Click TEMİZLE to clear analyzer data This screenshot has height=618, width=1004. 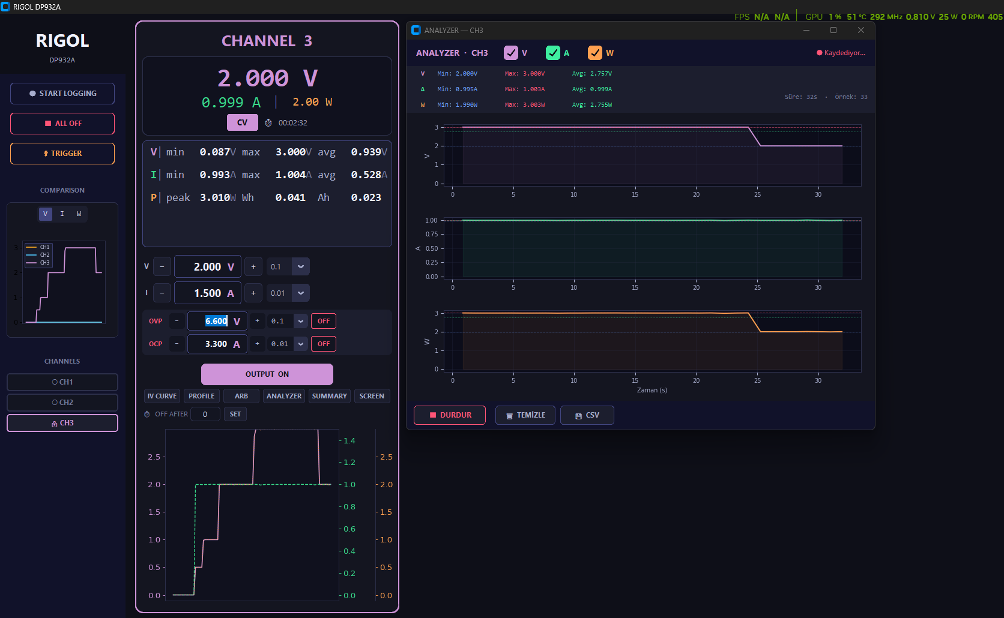(x=525, y=415)
